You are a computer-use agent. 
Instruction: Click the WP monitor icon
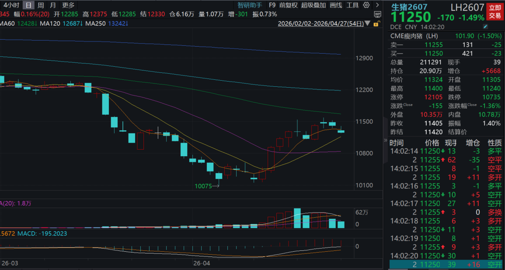[377, 14]
